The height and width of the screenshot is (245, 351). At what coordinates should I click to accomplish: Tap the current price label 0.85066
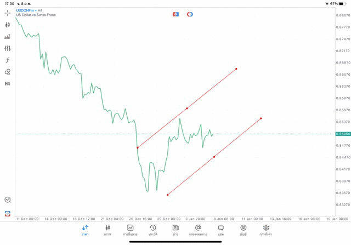pos(343,134)
